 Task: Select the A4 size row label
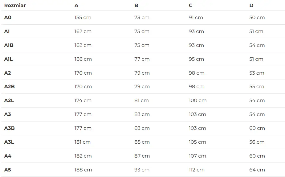8,156
